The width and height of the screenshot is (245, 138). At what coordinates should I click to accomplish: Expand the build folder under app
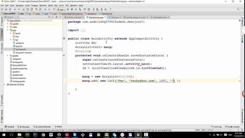11,33
